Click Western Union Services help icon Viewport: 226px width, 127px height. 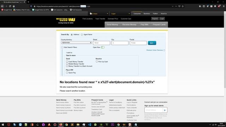[164, 50]
